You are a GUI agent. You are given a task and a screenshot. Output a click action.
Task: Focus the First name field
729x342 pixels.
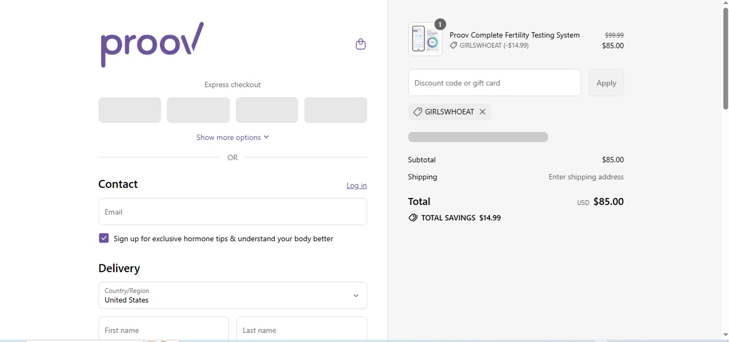(164, 329)
